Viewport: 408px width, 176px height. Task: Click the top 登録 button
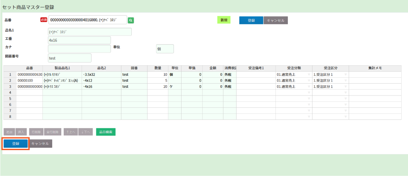click(251, 20)
